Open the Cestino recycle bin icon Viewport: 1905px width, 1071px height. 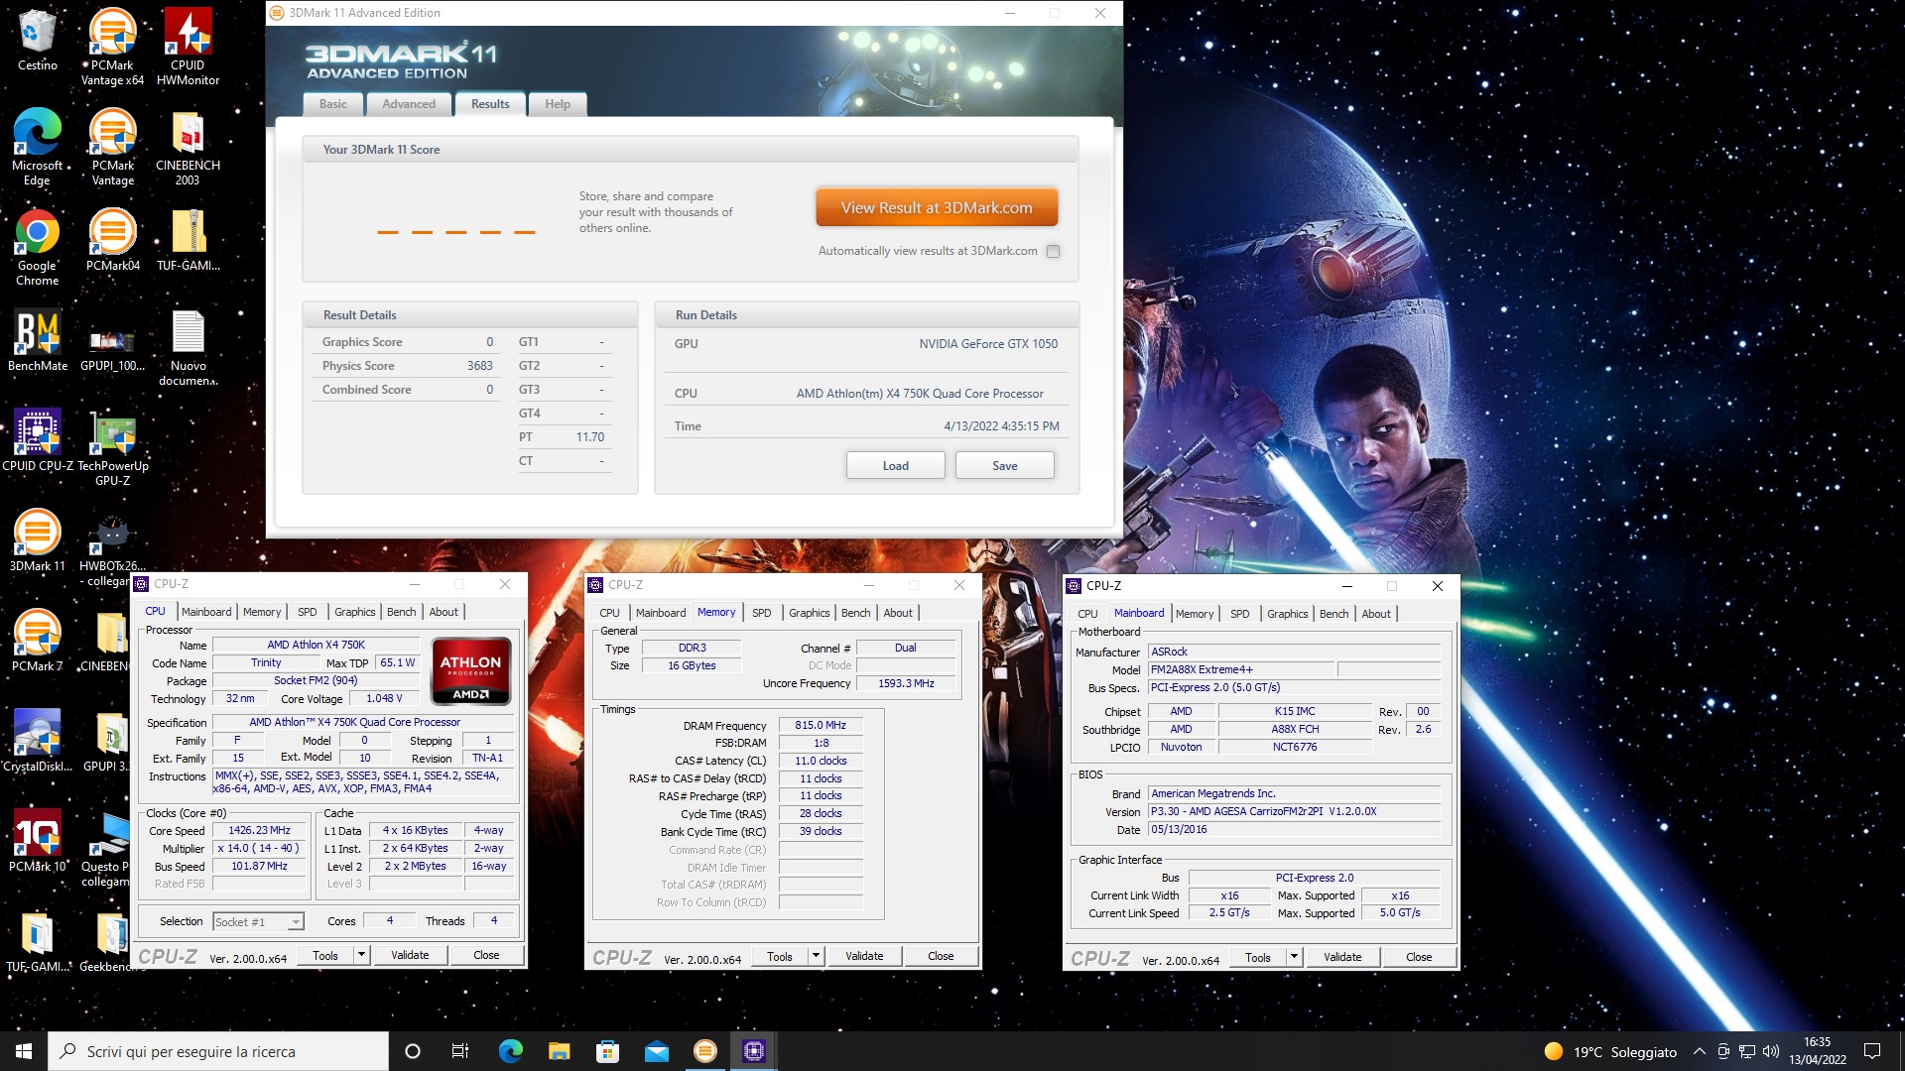pyautogui.click(x=37, y=41)
